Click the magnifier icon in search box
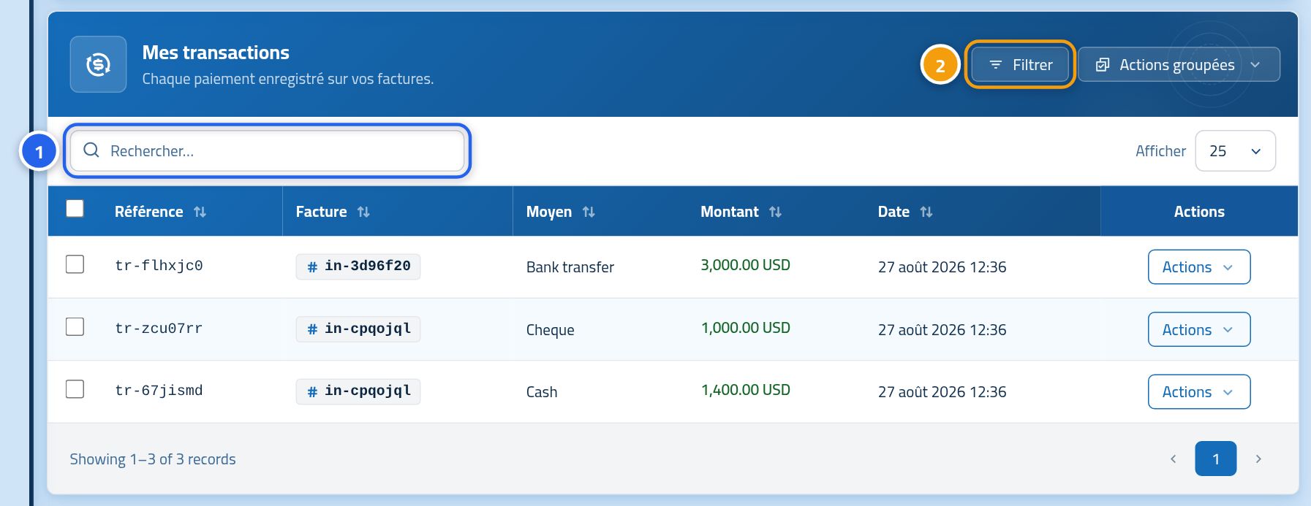 click(x=91, y=150)
